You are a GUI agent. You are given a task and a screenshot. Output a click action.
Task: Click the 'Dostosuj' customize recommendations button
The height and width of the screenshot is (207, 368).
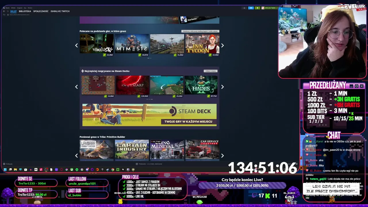point(200,31)
